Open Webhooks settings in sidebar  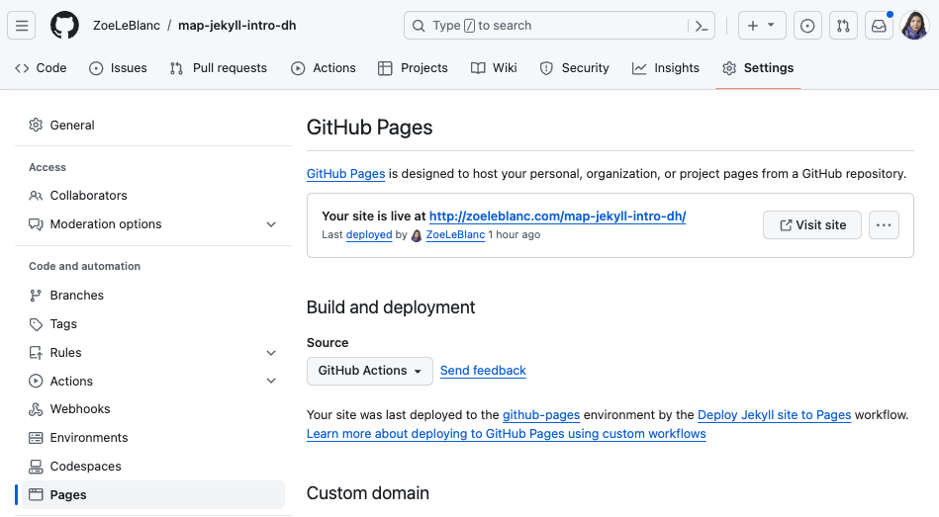coord(80,409)
